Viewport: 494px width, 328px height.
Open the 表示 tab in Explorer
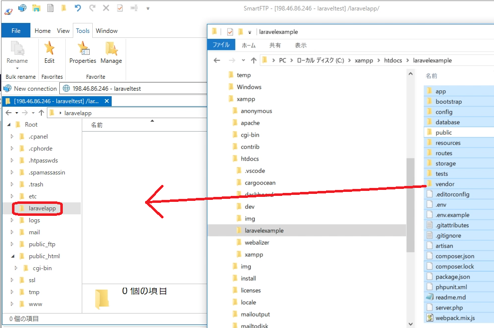click(301, 45)
